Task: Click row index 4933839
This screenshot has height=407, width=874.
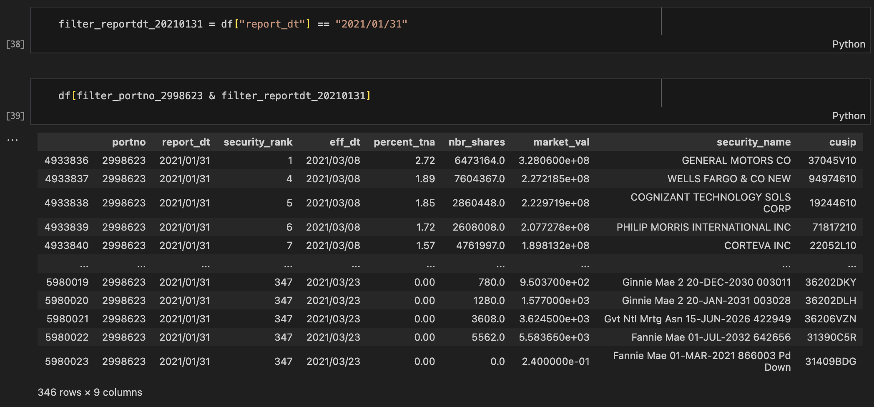Action: coord(66,227)
